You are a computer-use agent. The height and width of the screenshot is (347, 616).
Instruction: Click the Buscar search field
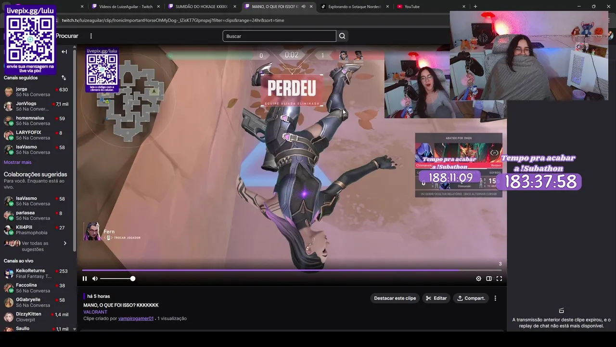[279, 36]
